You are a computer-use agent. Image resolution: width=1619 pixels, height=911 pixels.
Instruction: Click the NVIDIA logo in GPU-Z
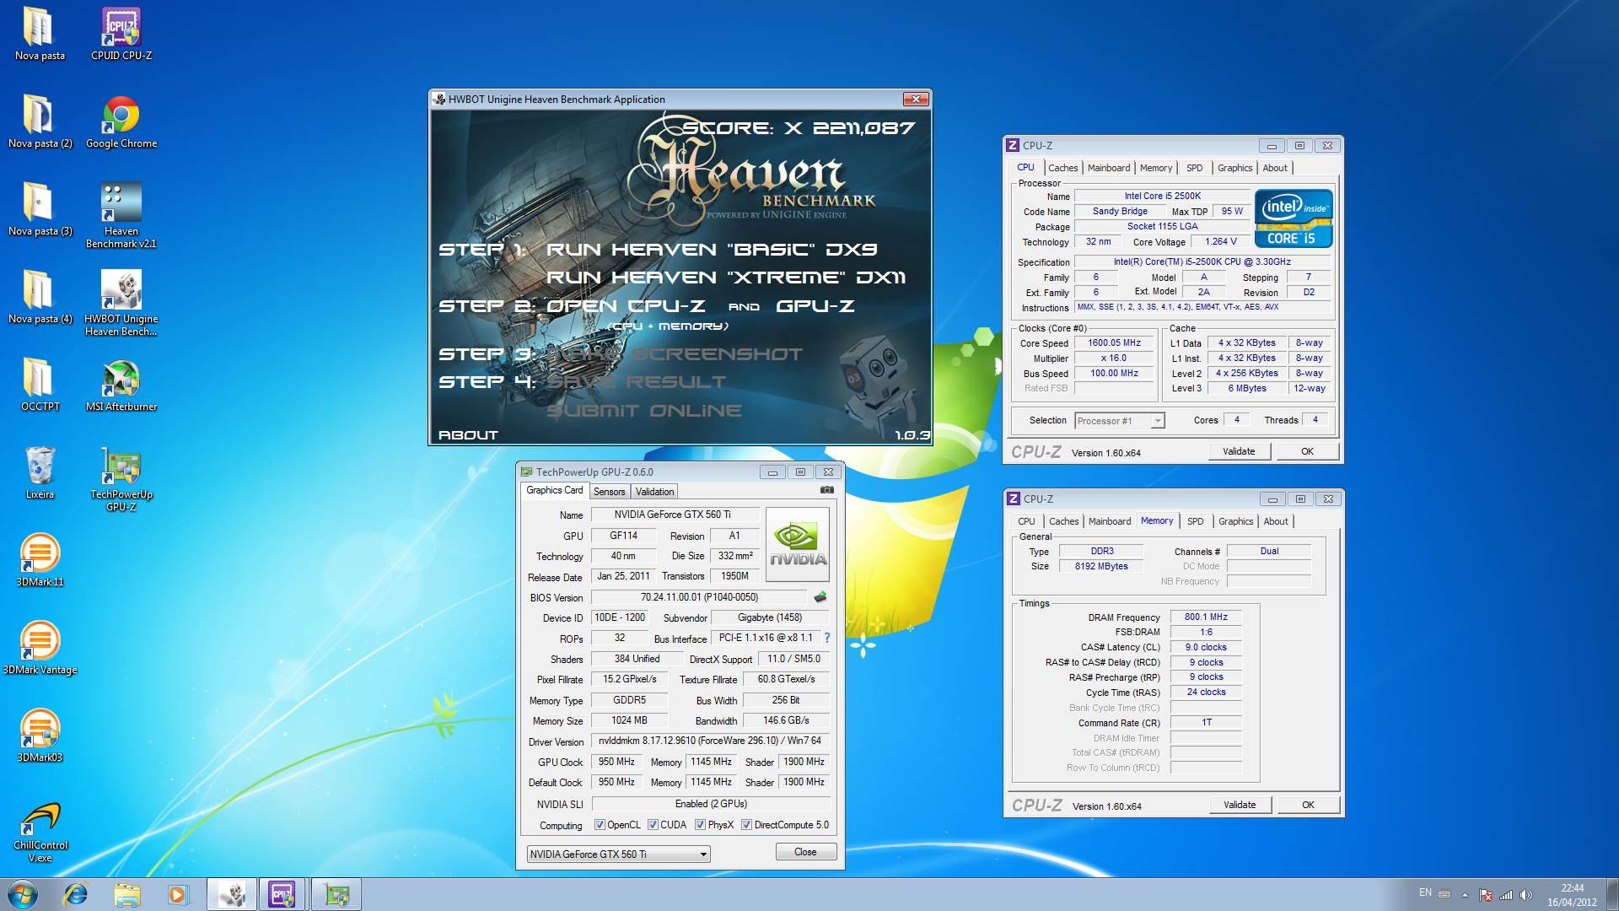point(798,544)
